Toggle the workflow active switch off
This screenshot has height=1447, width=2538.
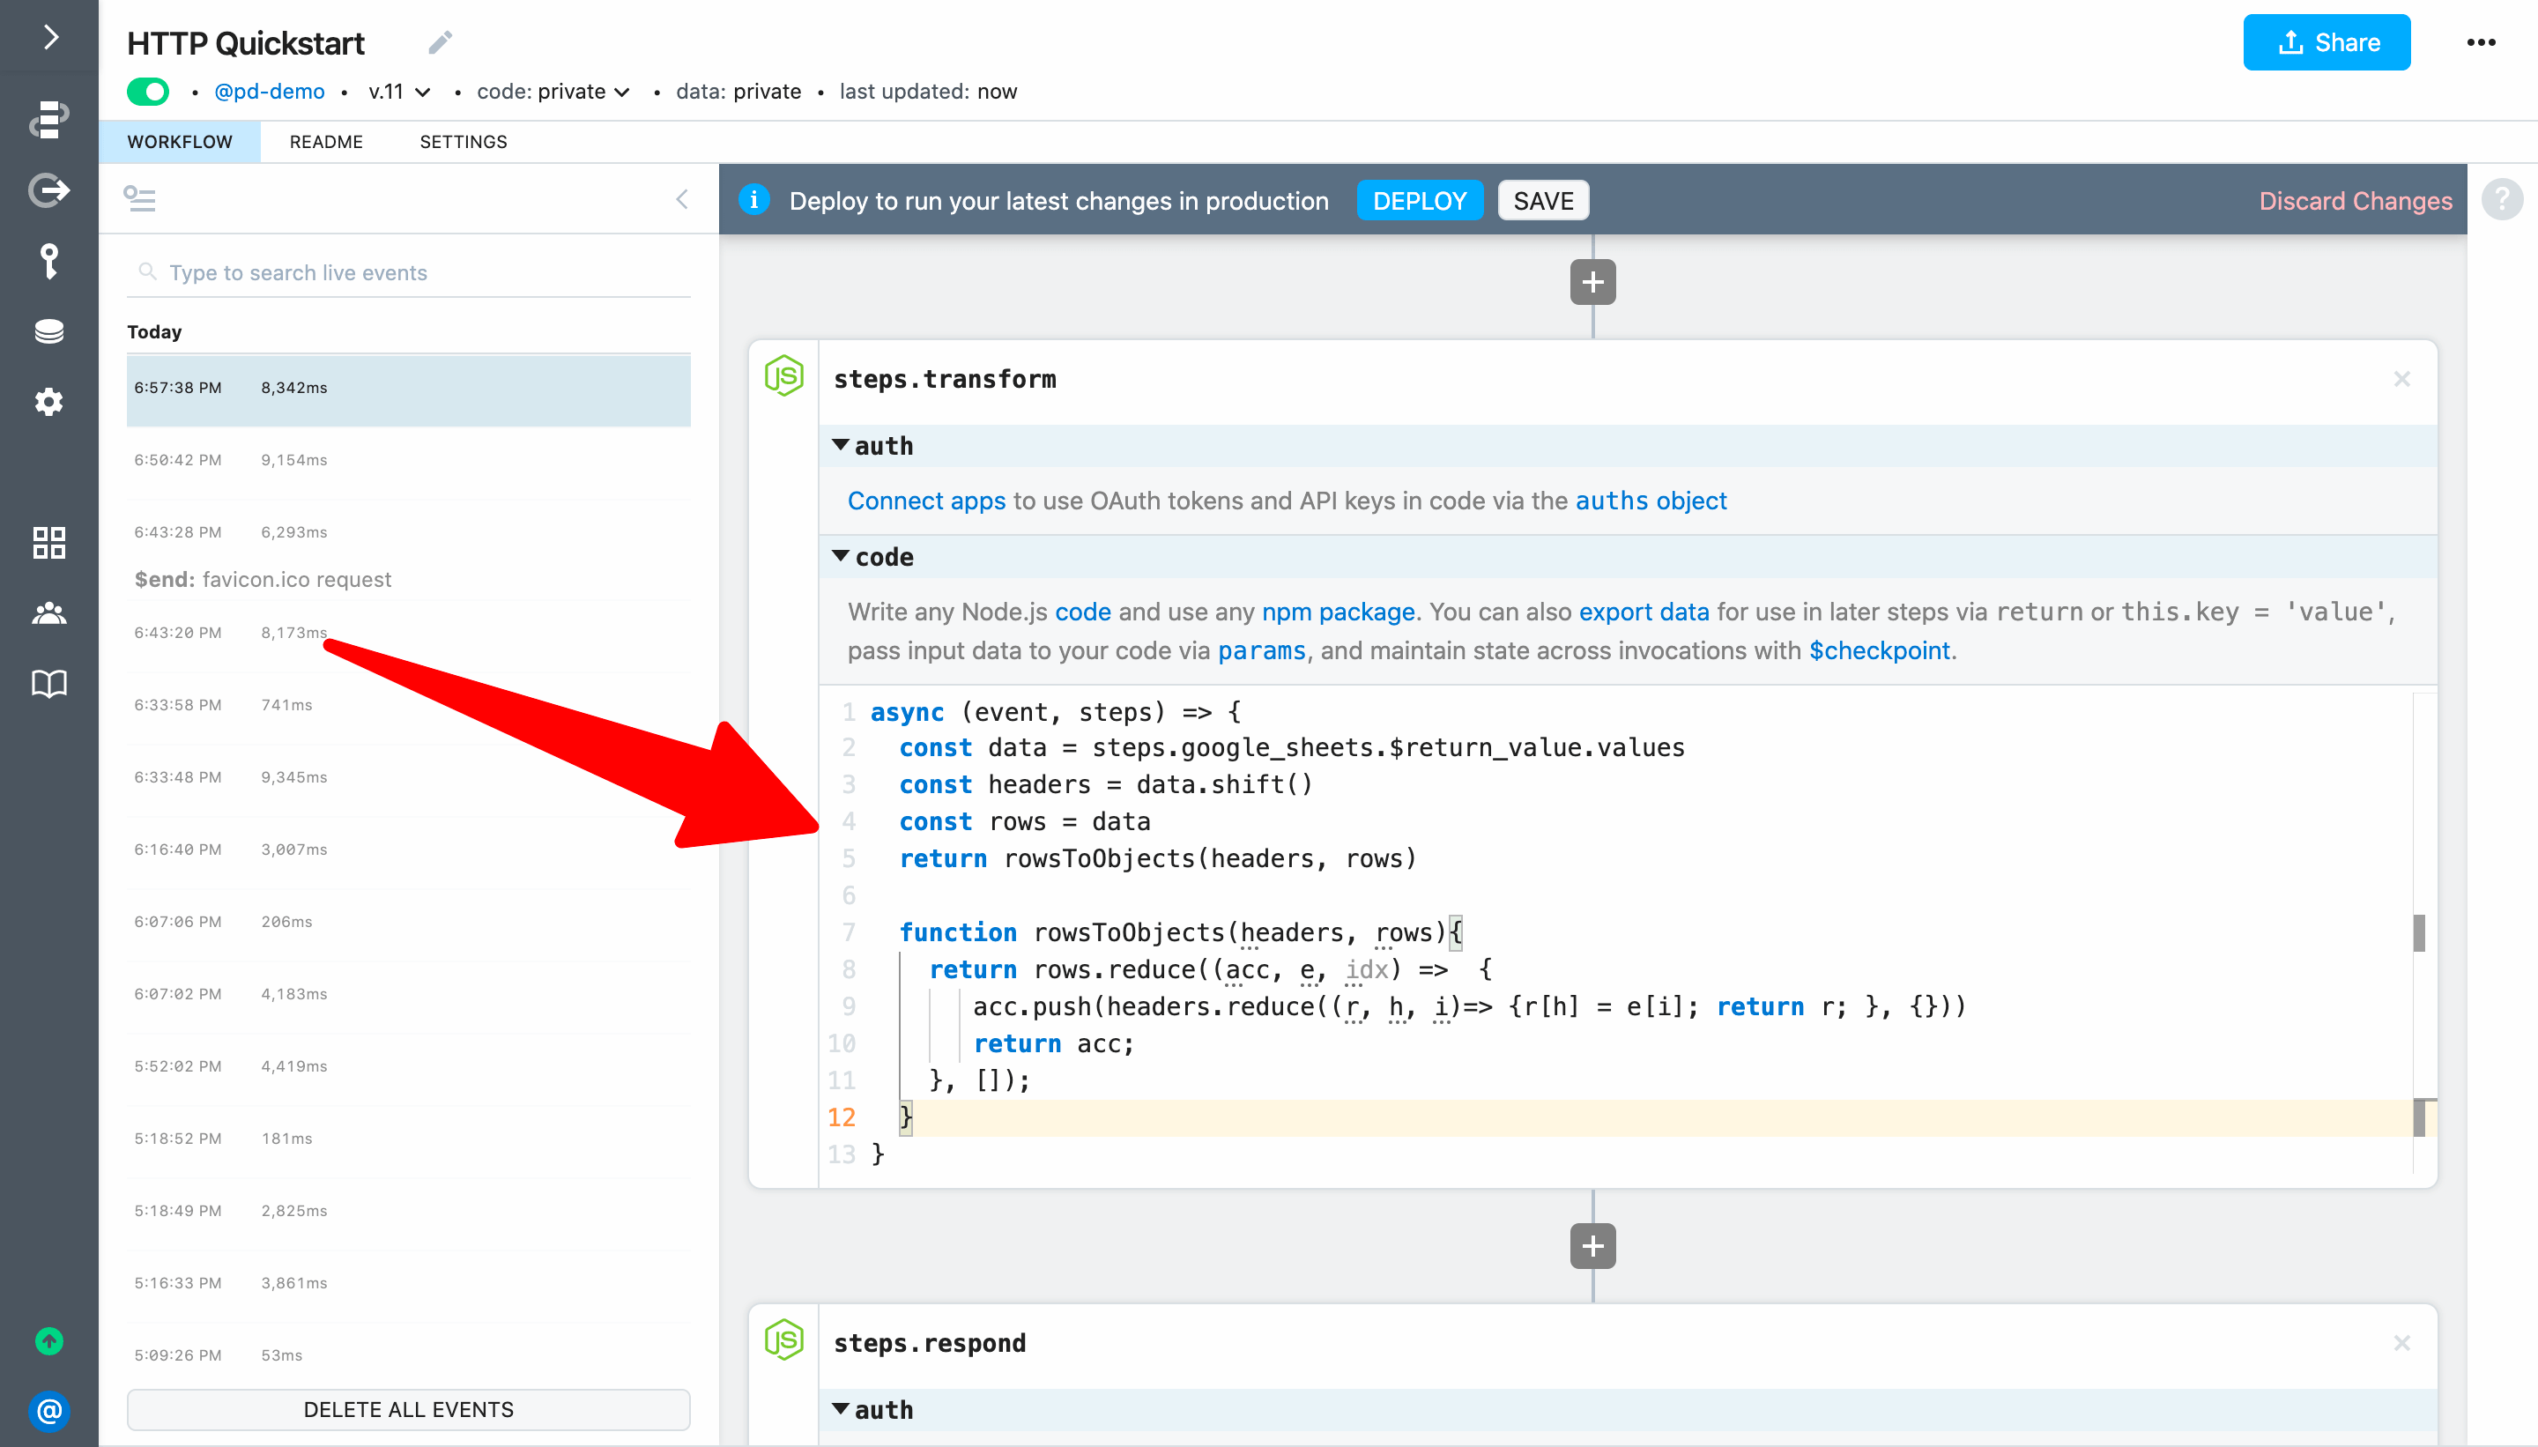tap(148, 92)
